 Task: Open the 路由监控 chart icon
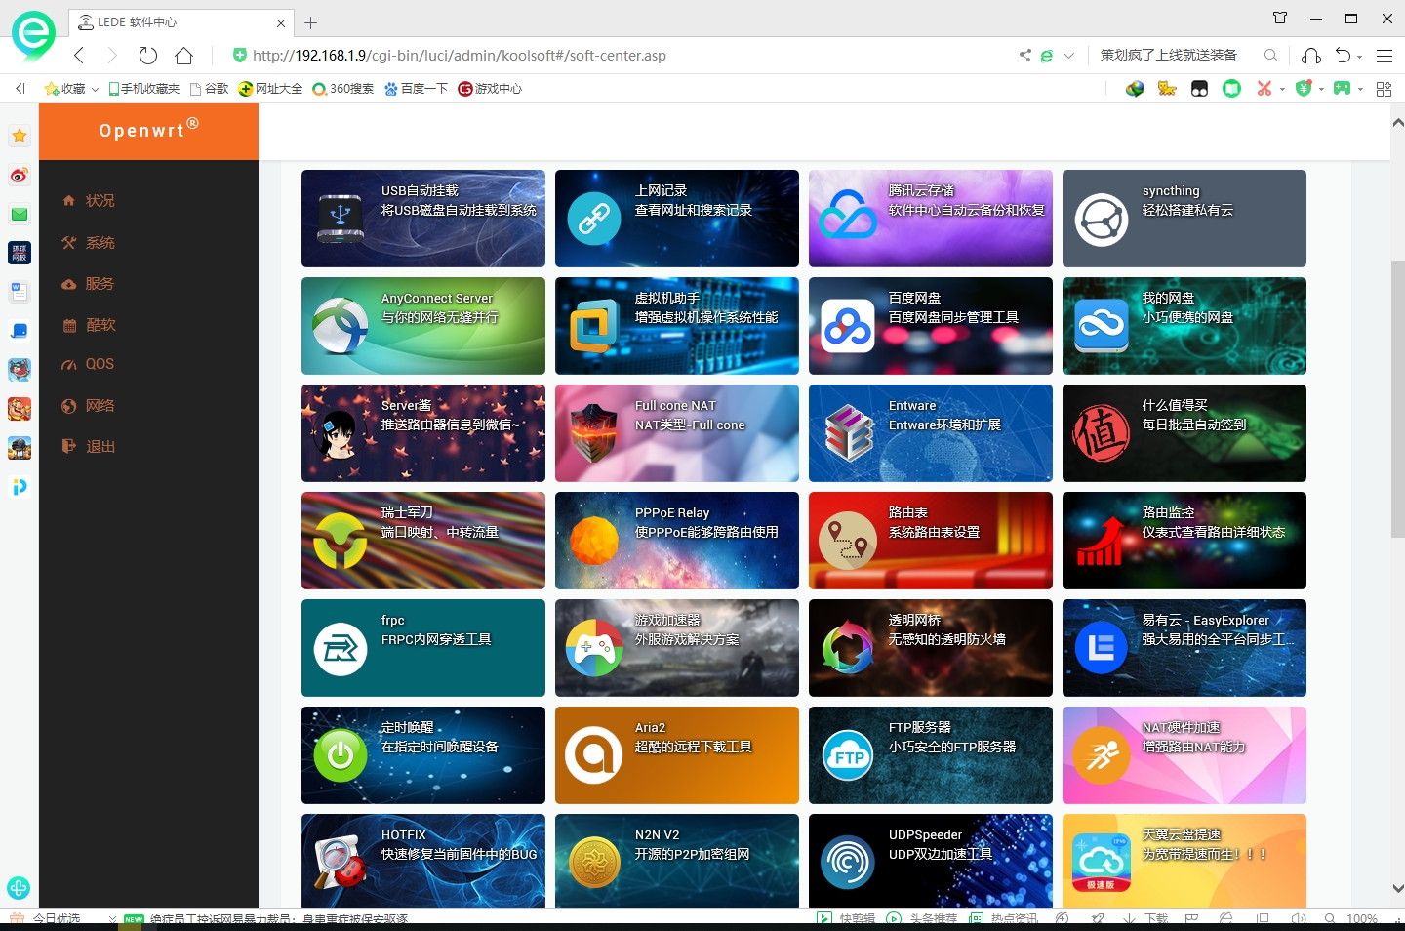[1102, 541]
